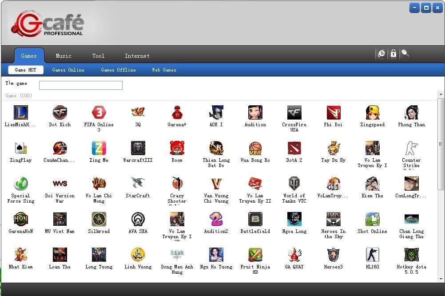Open Fruit Ninja HD icon
Image resolution: width=445 pixels, height=296 pixels.
point(255,255)
